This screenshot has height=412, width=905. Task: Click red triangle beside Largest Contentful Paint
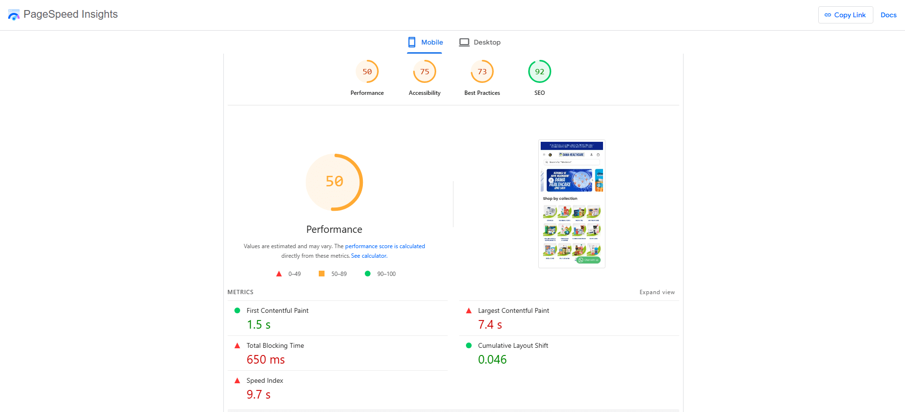pos(469,310)
